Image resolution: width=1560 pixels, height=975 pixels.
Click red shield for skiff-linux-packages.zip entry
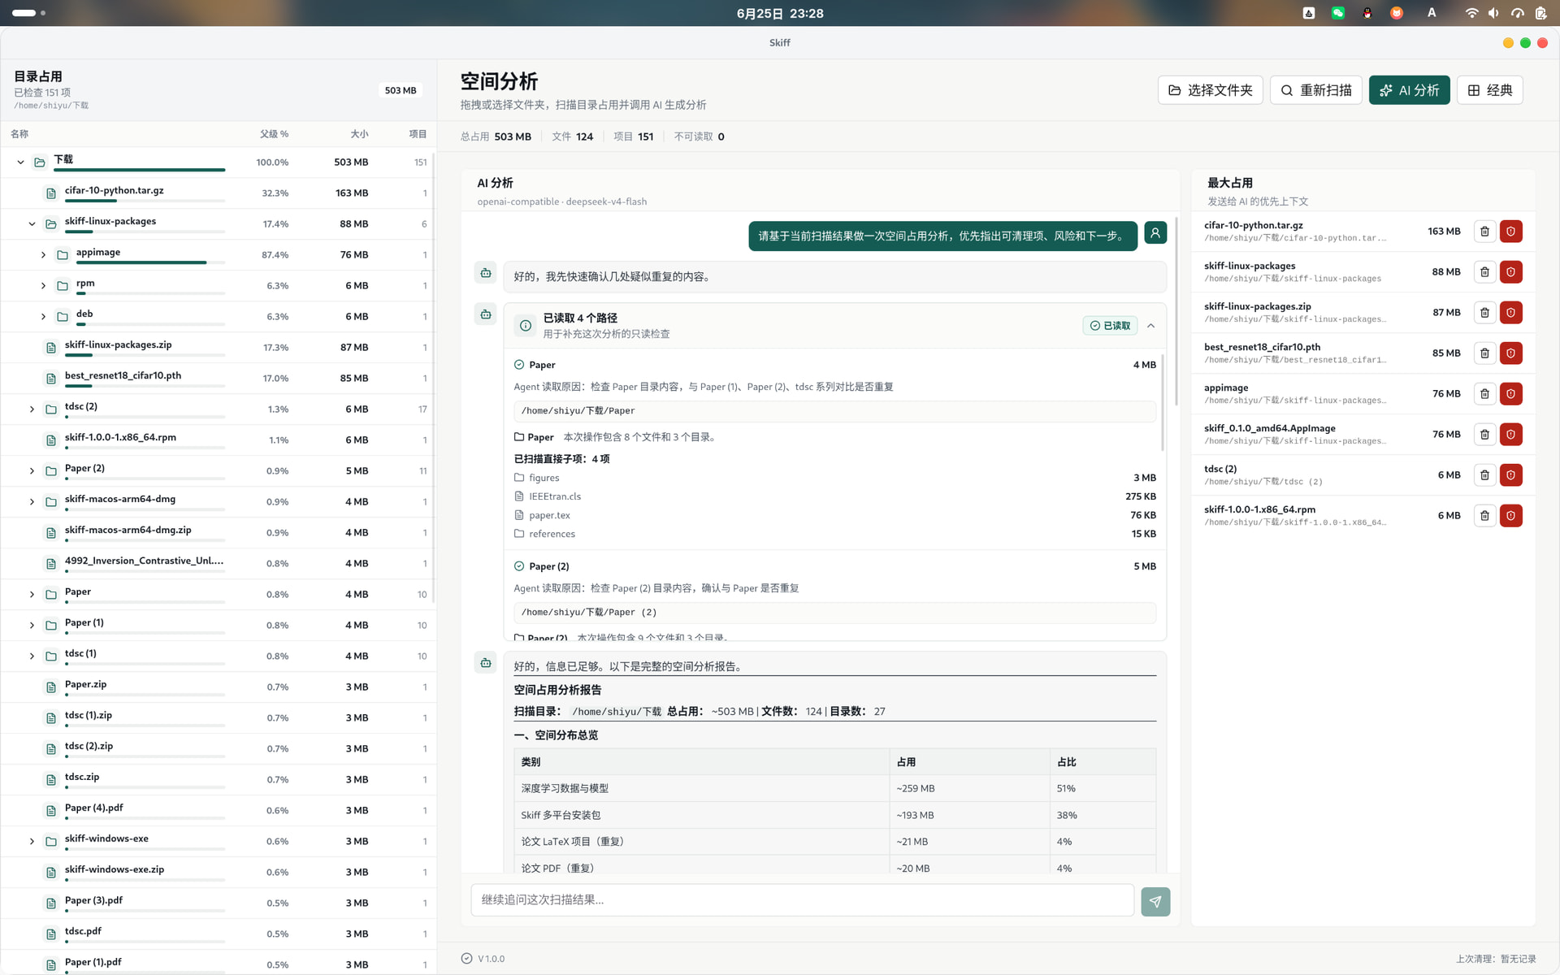[1510, 313]
